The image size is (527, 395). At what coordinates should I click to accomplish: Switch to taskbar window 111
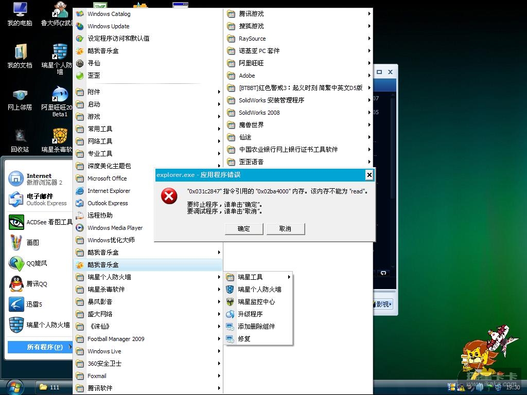click(54, 387)
